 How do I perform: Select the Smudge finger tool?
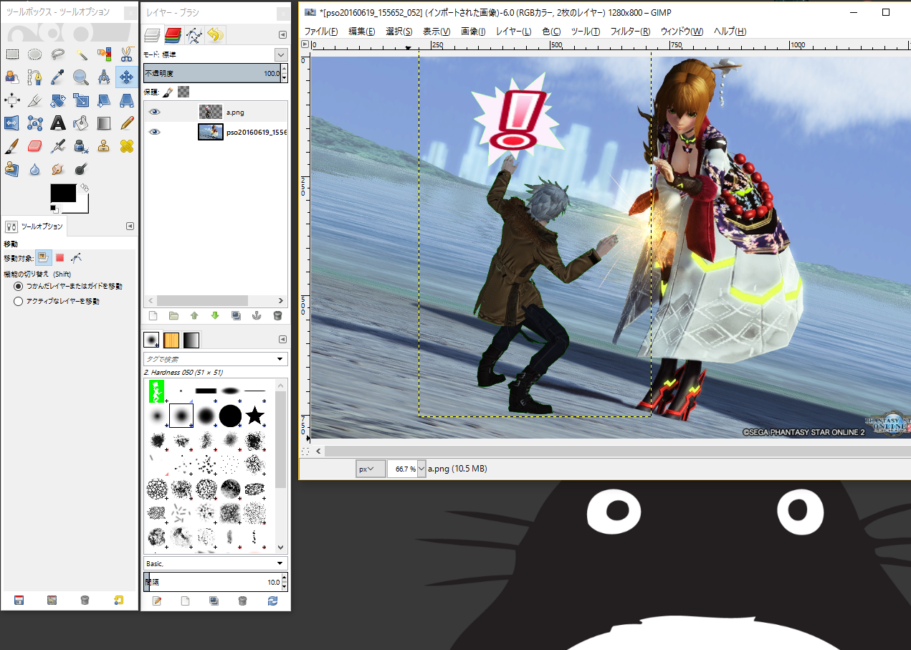click(x=58, y=169)
